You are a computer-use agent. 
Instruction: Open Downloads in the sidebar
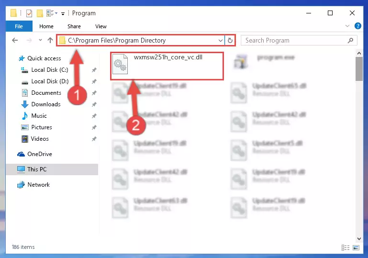(x=46, y=104)
